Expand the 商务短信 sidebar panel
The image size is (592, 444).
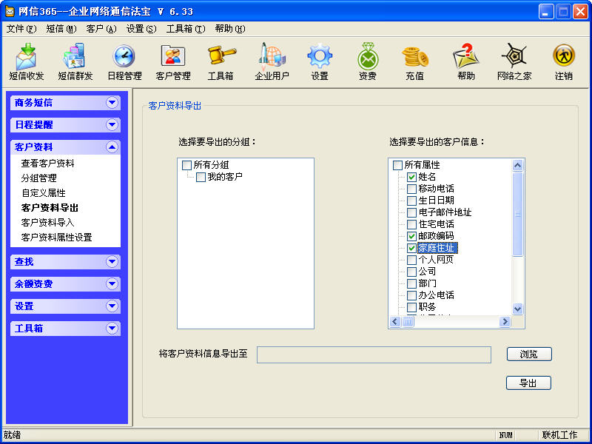112,103
